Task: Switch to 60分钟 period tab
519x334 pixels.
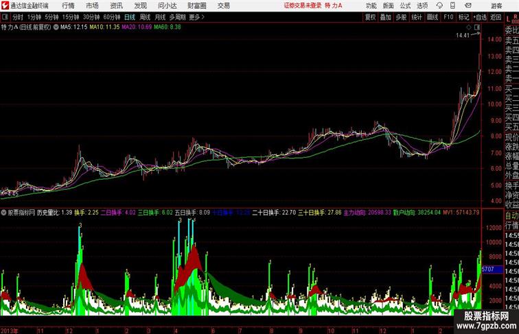Action: pyautogui.click(x=112, y=17)
